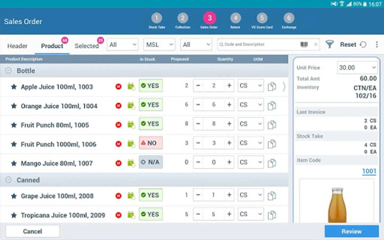The height and width of the screenshot is (240, 384).
Task: Open the Header tab
Action: (x=17, y=46)
